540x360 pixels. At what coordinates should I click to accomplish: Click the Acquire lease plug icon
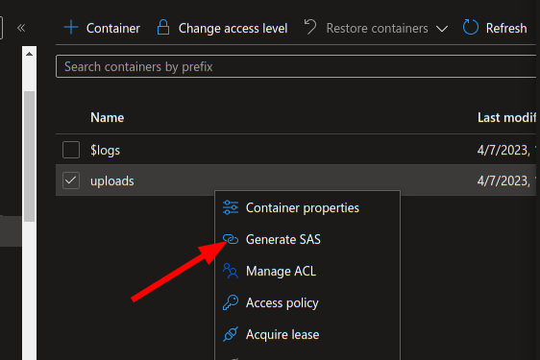(231, 334)
